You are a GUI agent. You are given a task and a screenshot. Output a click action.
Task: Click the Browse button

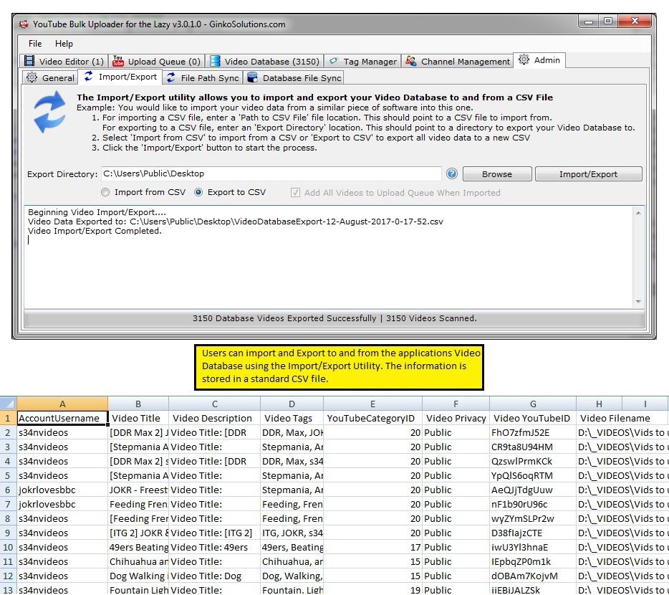[x=497, y=174]
